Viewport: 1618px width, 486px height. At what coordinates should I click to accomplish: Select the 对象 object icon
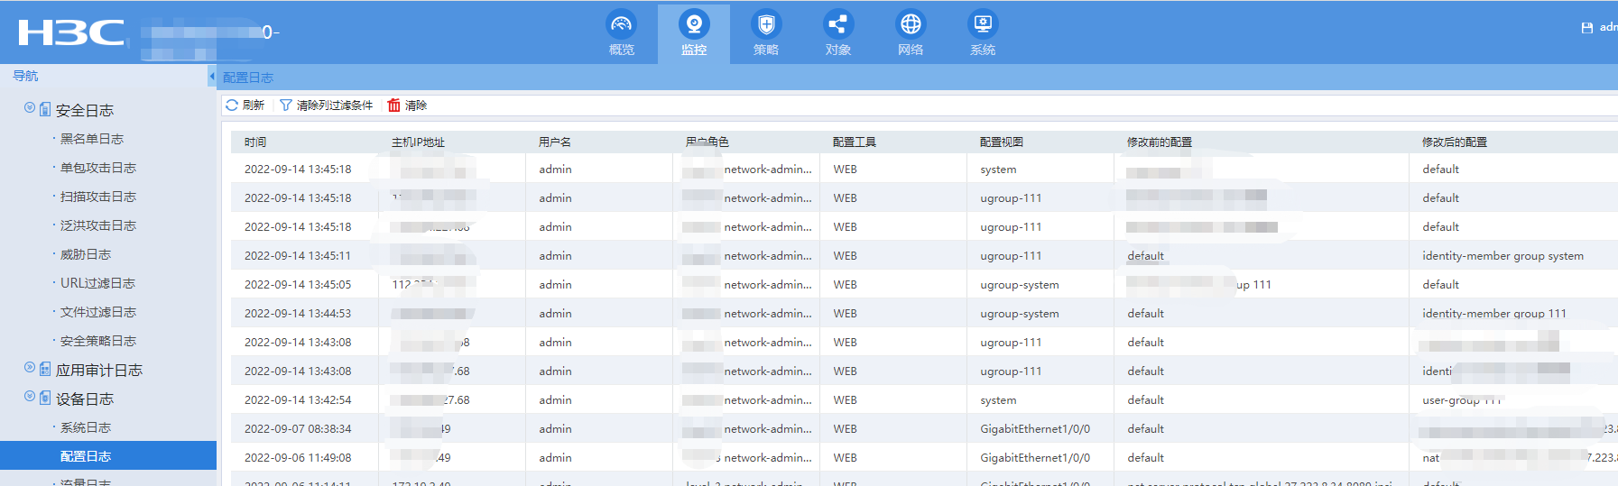(x=837, y=24)
